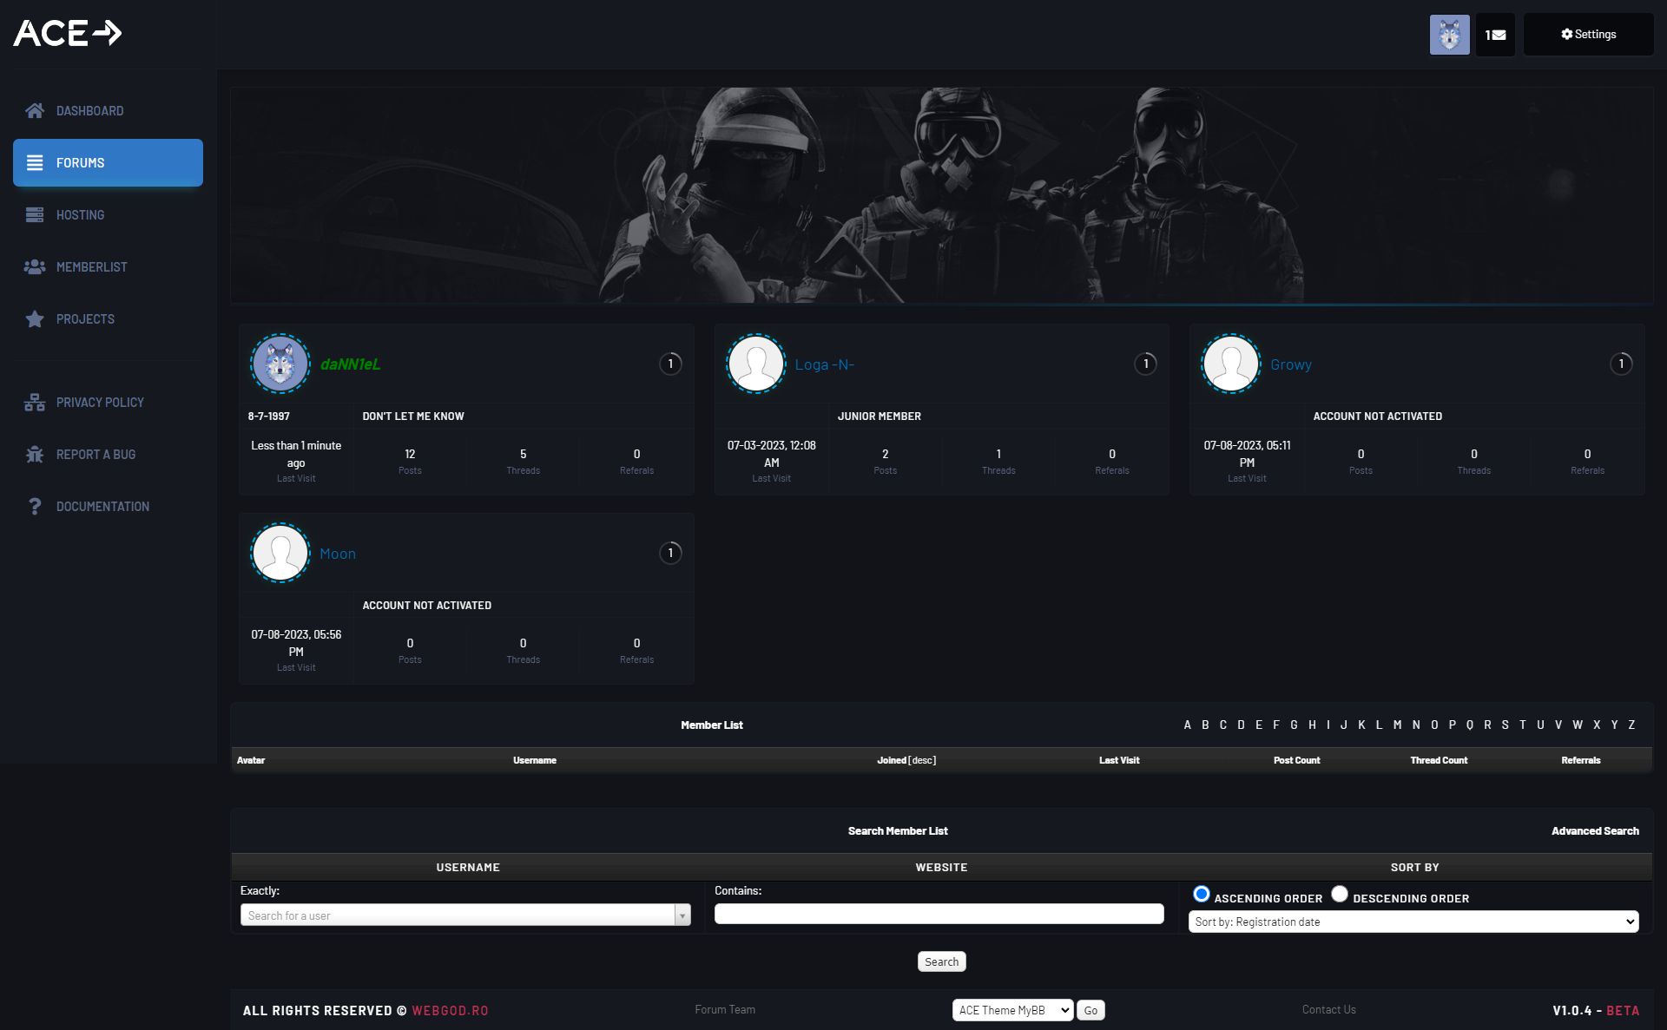Click the Documentation question mark icon
Image resolution: width=1667 pixels, height=1030 pixels.
35,507
